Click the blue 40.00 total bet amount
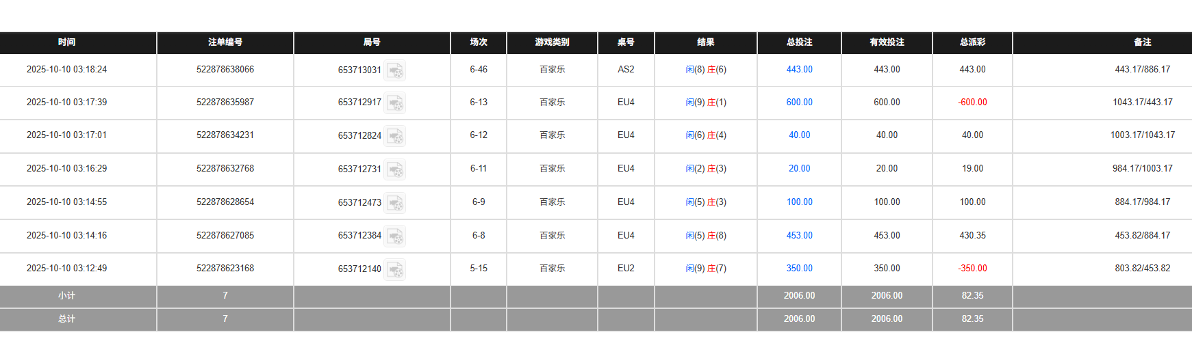 (x=799, y=135)
